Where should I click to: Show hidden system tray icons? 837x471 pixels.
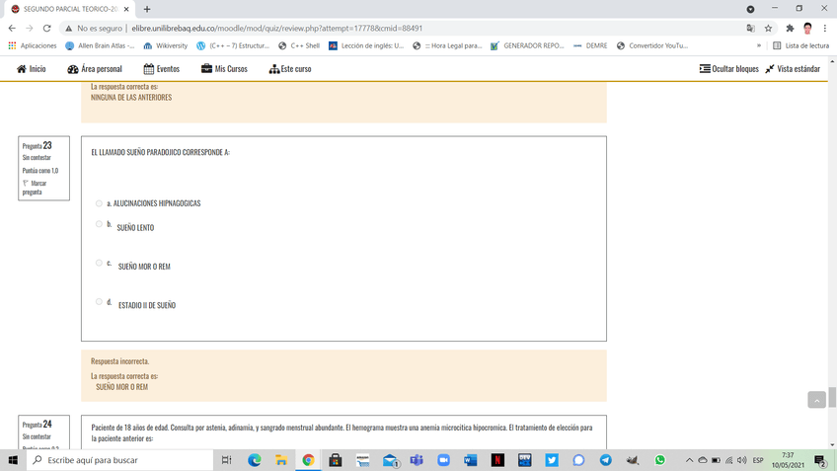689,460
